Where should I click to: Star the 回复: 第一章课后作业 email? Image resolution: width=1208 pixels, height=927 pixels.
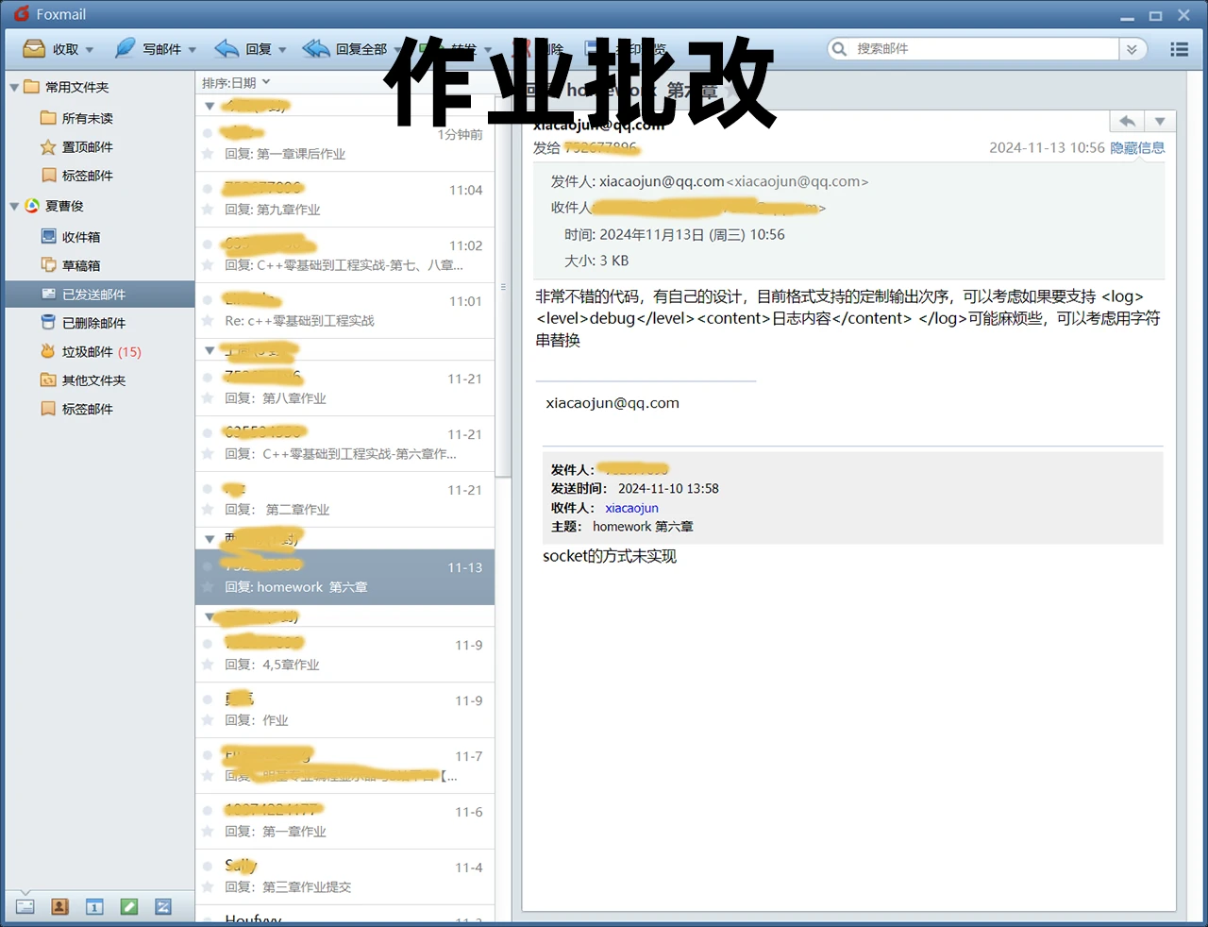coord(208,154)
